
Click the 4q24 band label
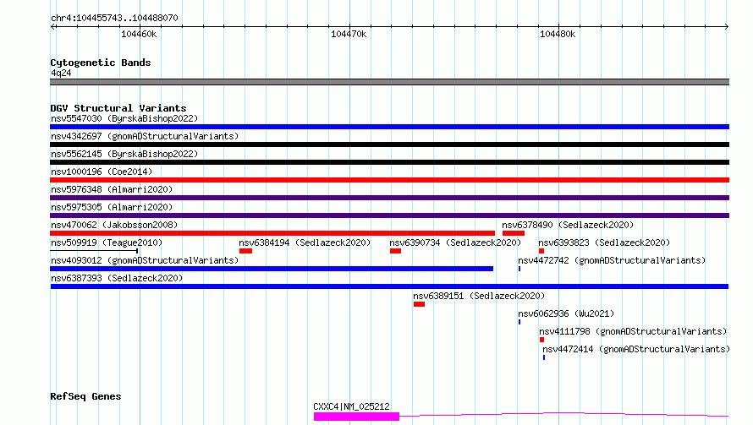(61, 73)
